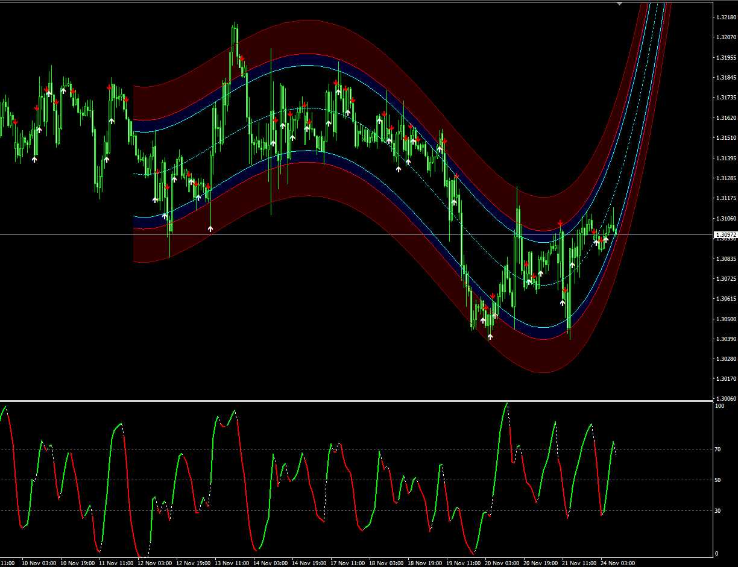This screenshot has height=567, width=738.
Task: Click the rightmost white buy arrow
Action: pos(606,239)
